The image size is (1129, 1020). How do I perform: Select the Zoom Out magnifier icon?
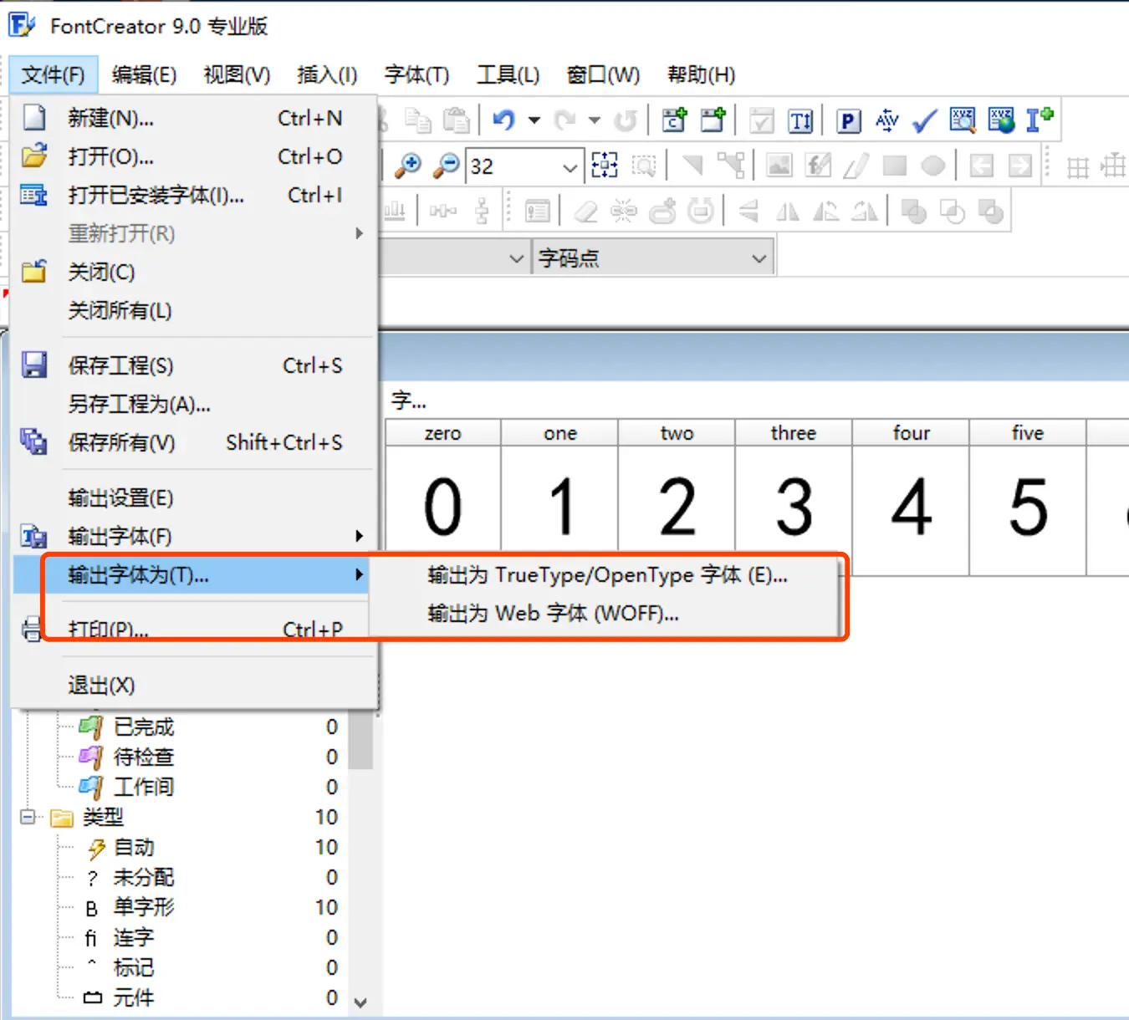[x=446, y=166]
